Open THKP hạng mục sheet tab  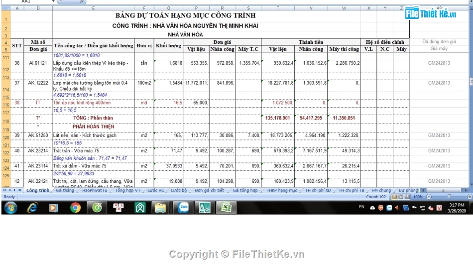point(282,190)
